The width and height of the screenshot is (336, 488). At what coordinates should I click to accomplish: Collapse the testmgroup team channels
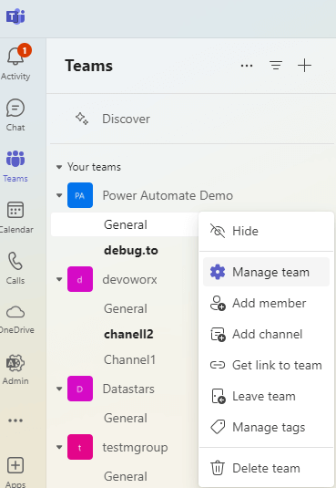click(x=59, y=447)
